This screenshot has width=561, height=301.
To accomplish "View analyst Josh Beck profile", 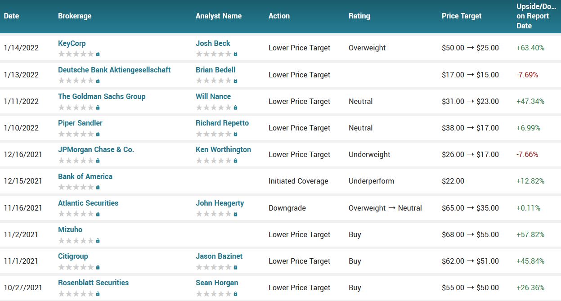I will point(213,43).
